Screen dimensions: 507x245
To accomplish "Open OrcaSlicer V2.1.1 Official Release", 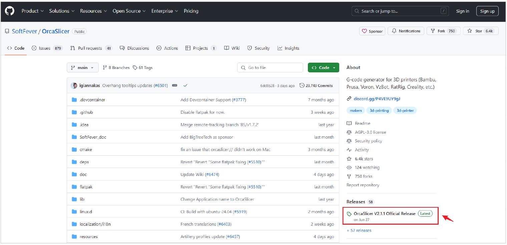I will [x=385, y=213].
